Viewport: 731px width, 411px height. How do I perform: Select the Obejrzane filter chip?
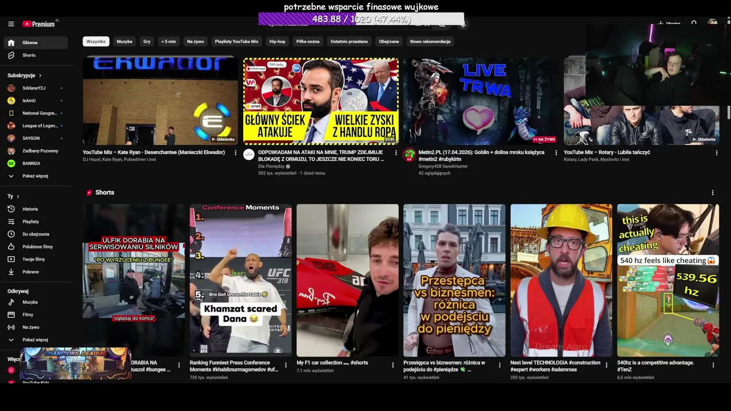pos(389,42)
